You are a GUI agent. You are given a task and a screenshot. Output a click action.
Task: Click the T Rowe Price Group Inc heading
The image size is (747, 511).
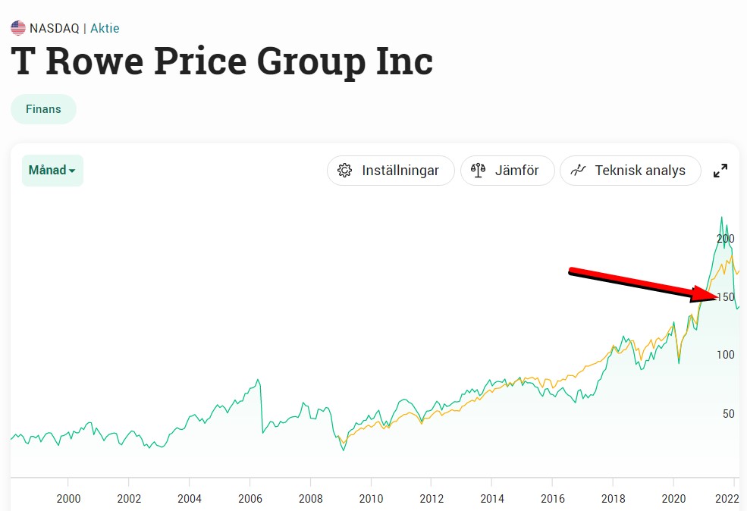tap(221, 61)
